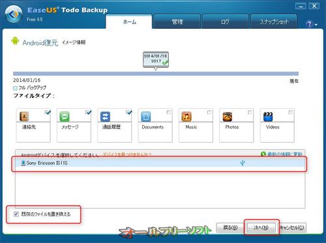
Task: Click the 現在 label at timeline end
Action: point(294,81)
